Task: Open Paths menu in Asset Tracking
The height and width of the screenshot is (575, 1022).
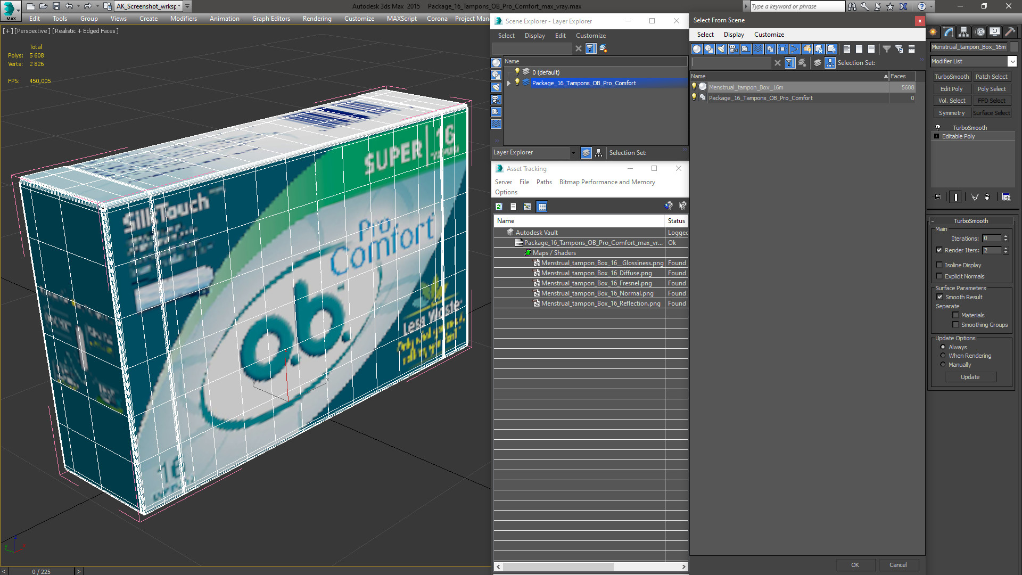Action: [x=544, y=182]
